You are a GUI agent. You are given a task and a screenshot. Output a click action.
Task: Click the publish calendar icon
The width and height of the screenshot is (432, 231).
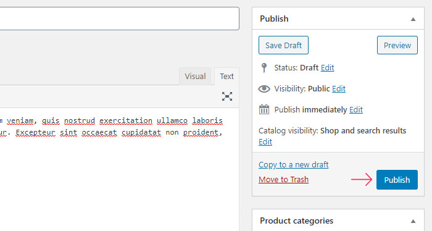pos(264,109)
